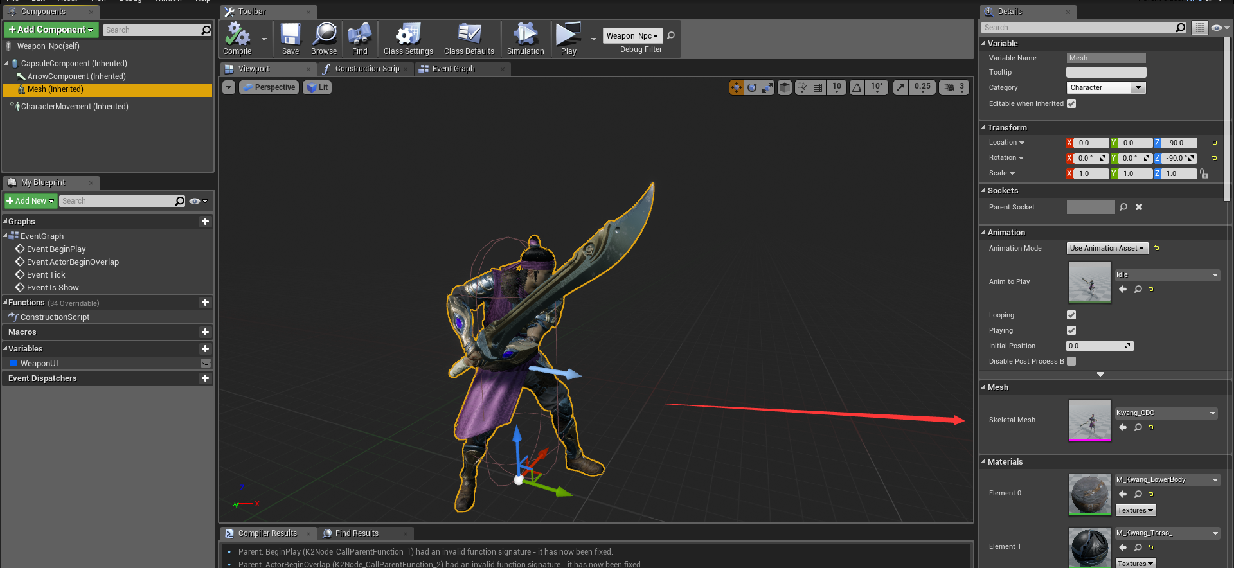1234x568 pixels.
Task: Click the Browse toolbar icon
Action: (324, 39)
